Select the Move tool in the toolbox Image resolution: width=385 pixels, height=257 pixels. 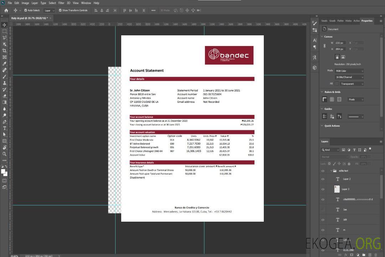(4, 25)
